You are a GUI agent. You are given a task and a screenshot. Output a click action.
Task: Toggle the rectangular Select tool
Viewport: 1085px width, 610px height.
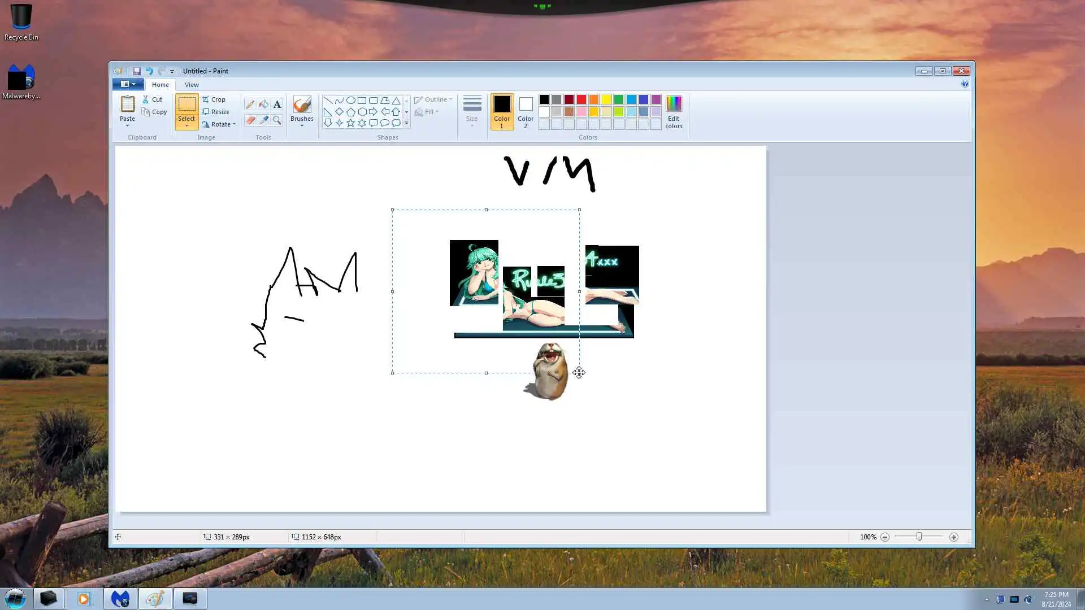[x=186, y=104]
